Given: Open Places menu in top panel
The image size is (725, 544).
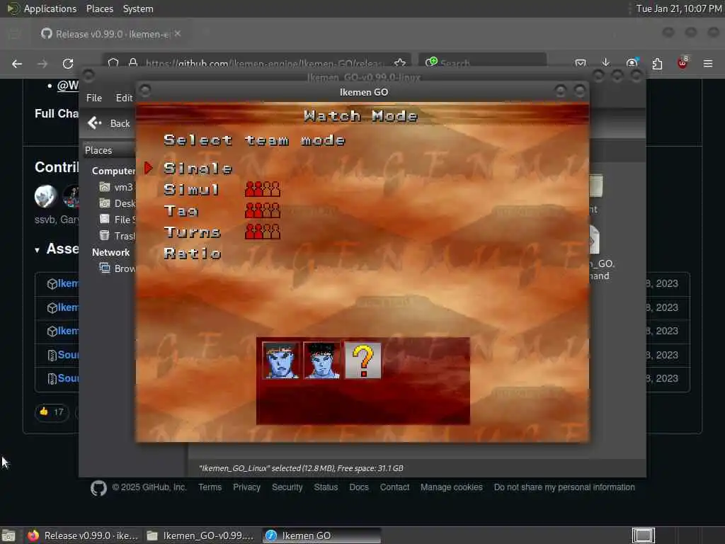Looking at the screenshot, I should [99, 8].
